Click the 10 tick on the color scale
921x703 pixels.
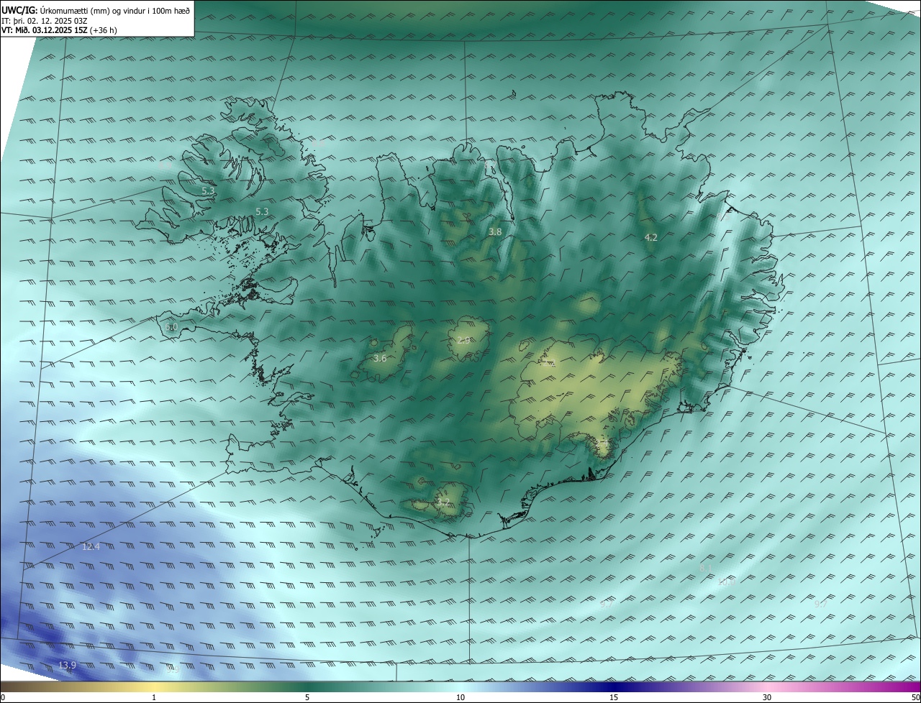(x=460, y=697)
